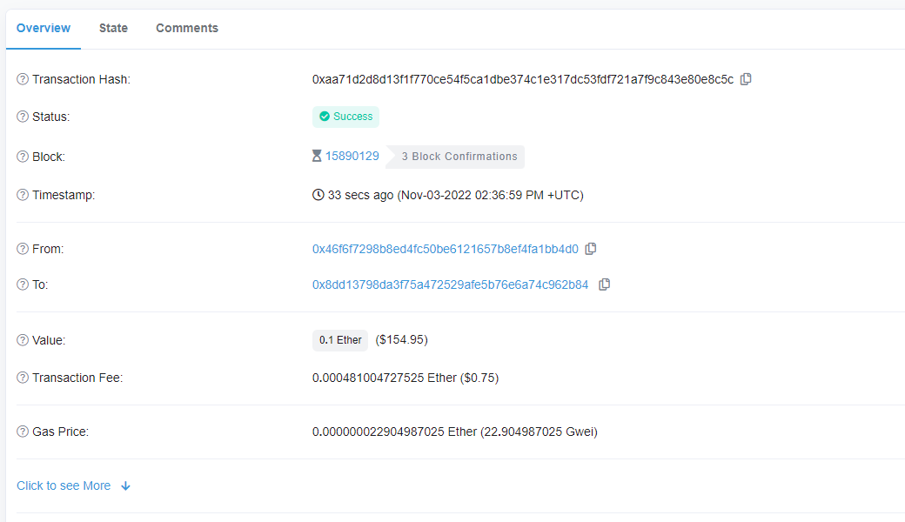
Task: Copy the transaction hash to clipboard
Action: pyautogui.click(x=746, y=79)
